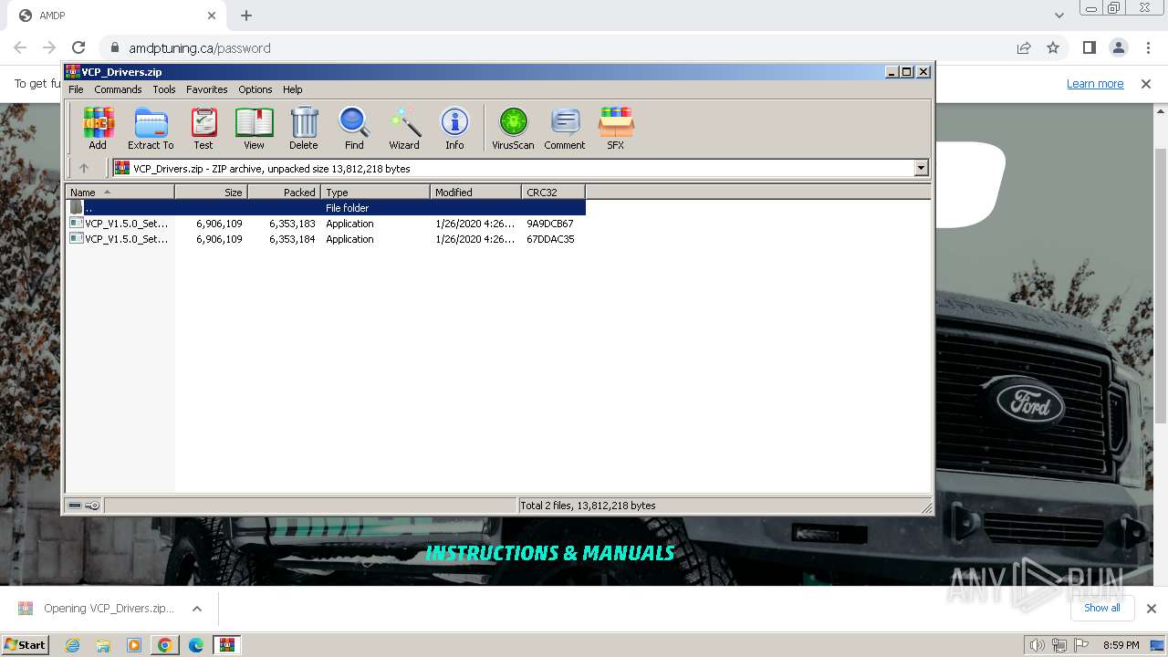The height and width of the screenshot is (657, 1168).
Task: Click the address bar URL field
Action: pyautogui.click(x=557, y=47)
